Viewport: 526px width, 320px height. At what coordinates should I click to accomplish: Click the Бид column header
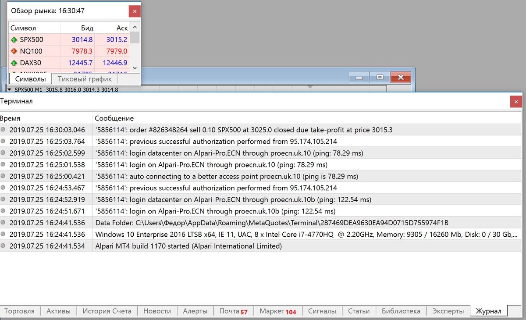click(x=77, y=28)
